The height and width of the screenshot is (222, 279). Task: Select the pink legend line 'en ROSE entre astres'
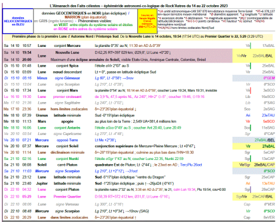tap(85, 29)
